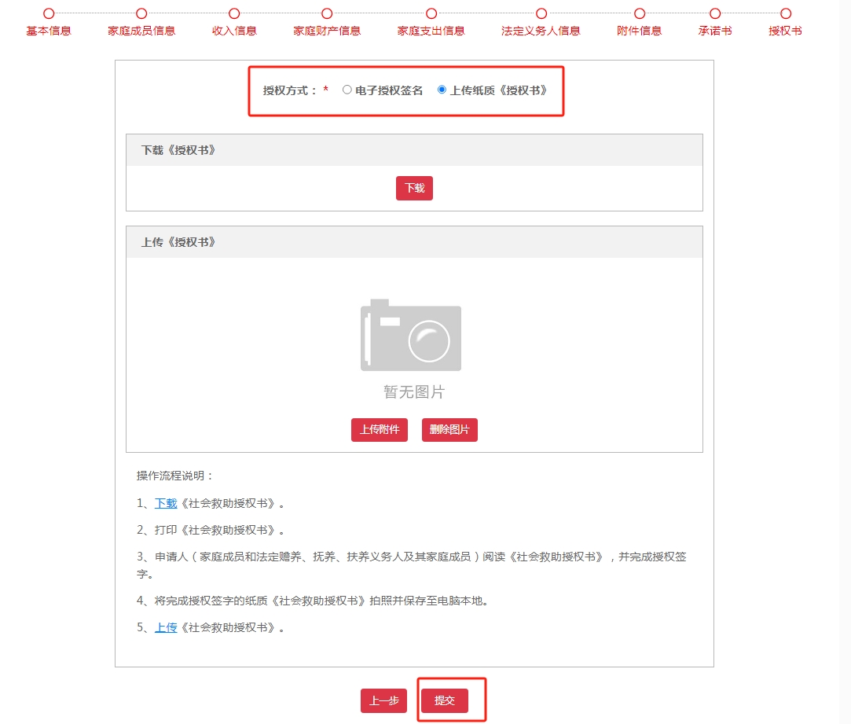Click the 家庭成员信息 step circle
The image size is (851, 724).
click(x=141, y=13)
